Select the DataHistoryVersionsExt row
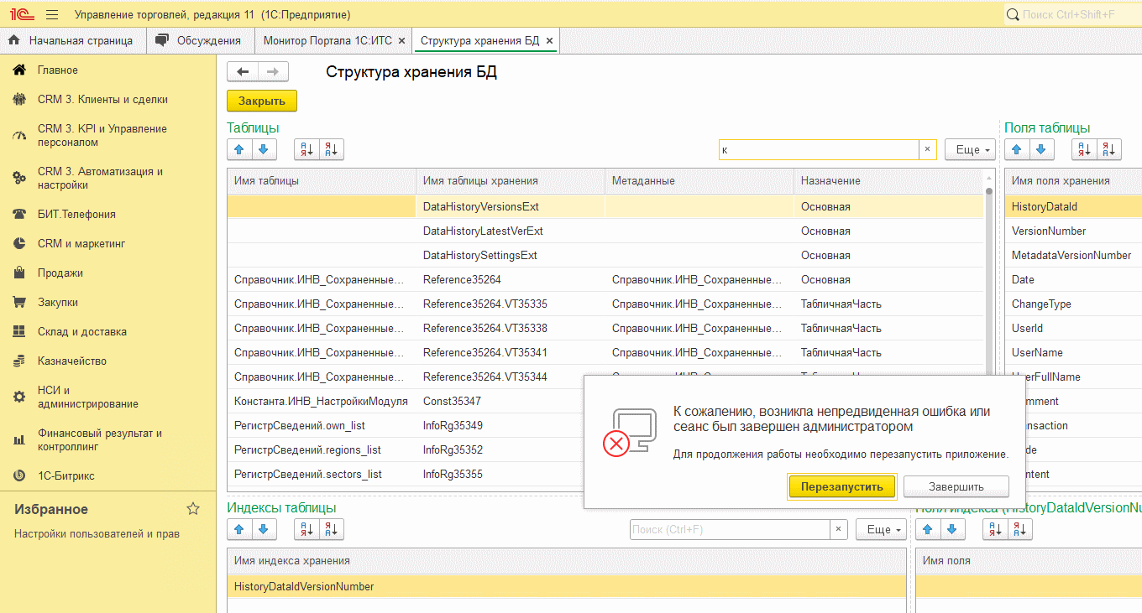The height and width of the screenshot is (613, 1142). [x=605, y=206]
